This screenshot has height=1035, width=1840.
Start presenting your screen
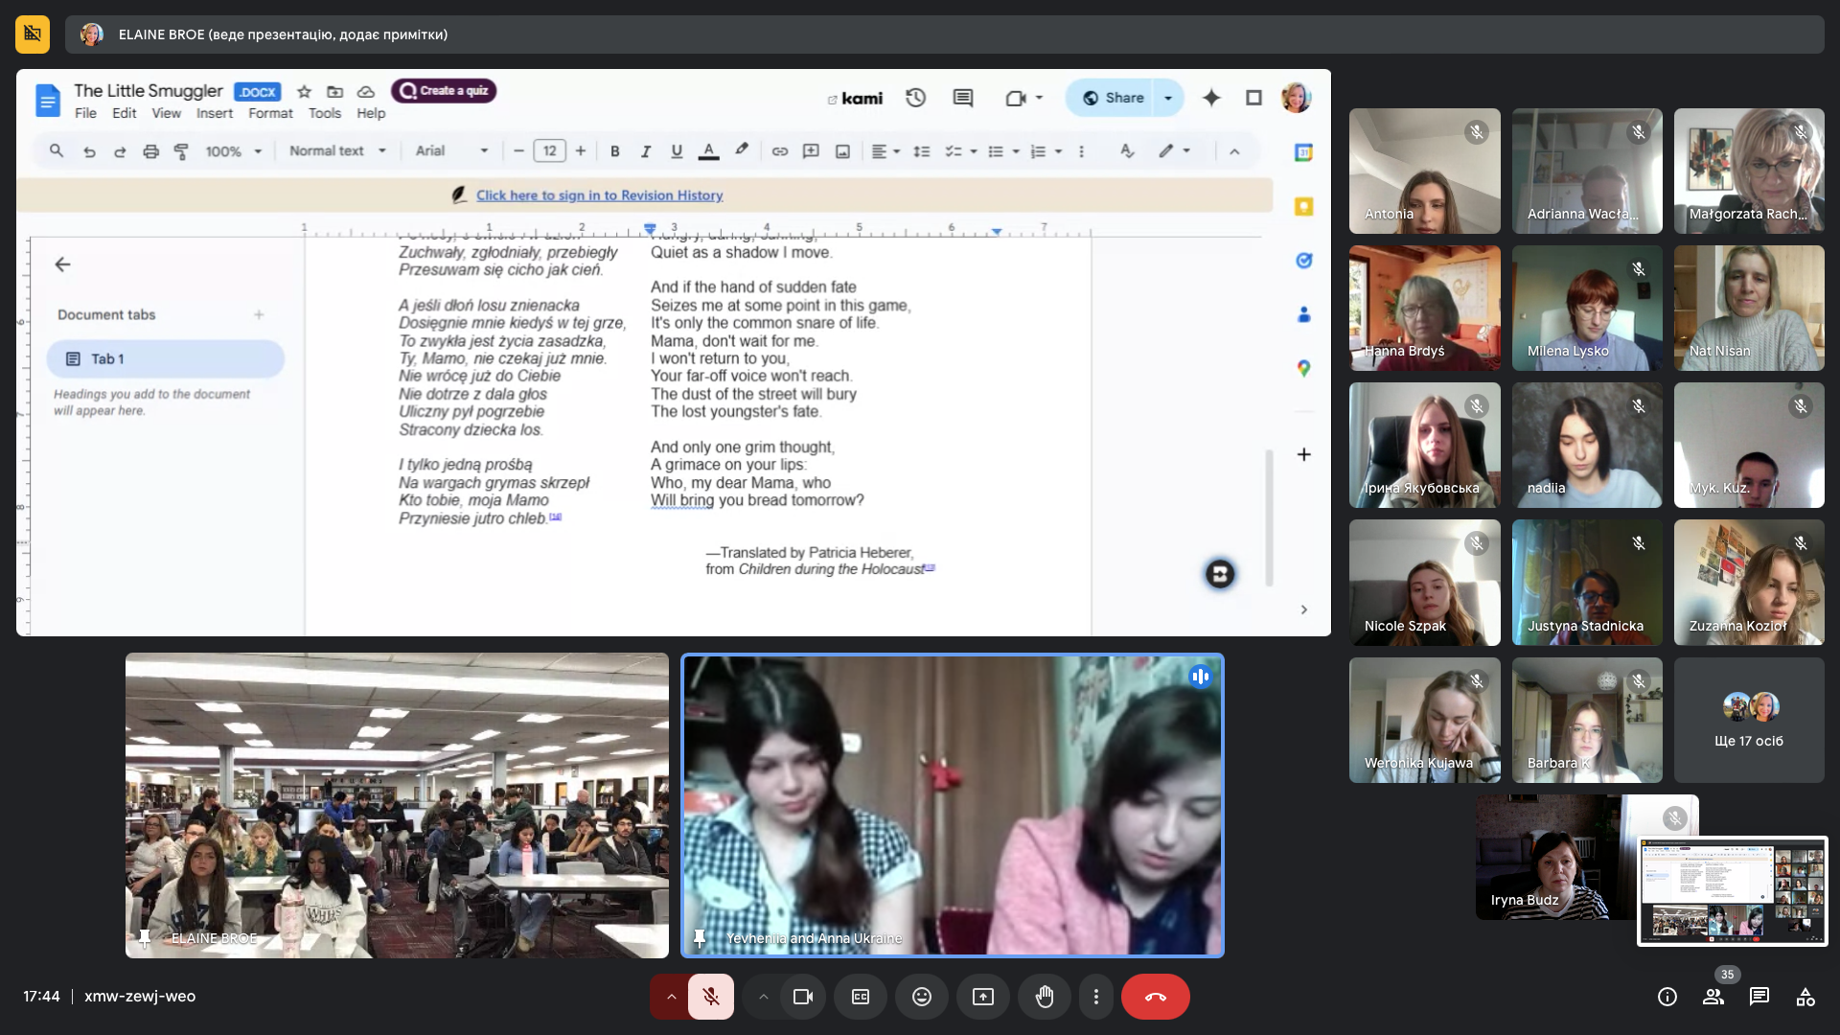pos(983,997)
